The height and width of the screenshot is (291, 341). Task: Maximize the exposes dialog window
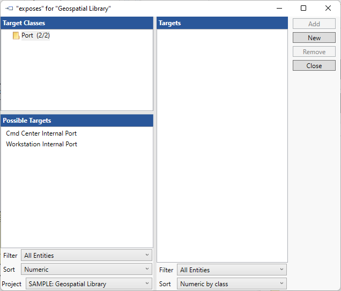pos(303,9)
